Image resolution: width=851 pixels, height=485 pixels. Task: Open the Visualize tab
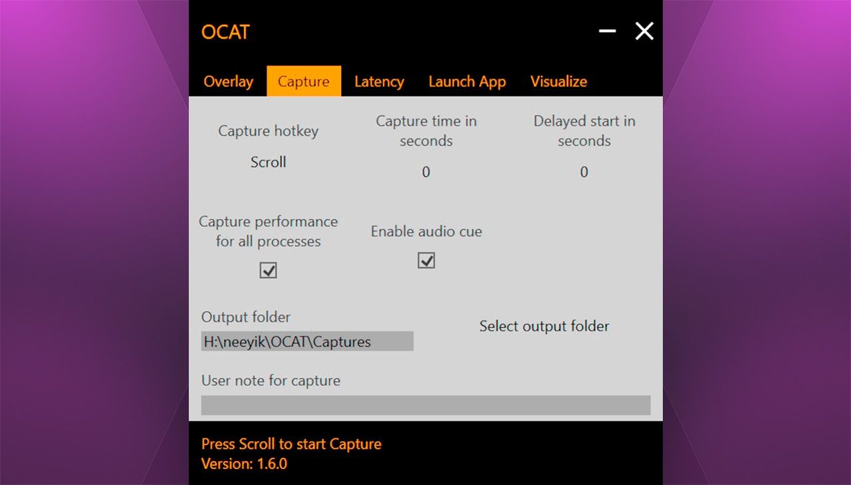point(558,82)
